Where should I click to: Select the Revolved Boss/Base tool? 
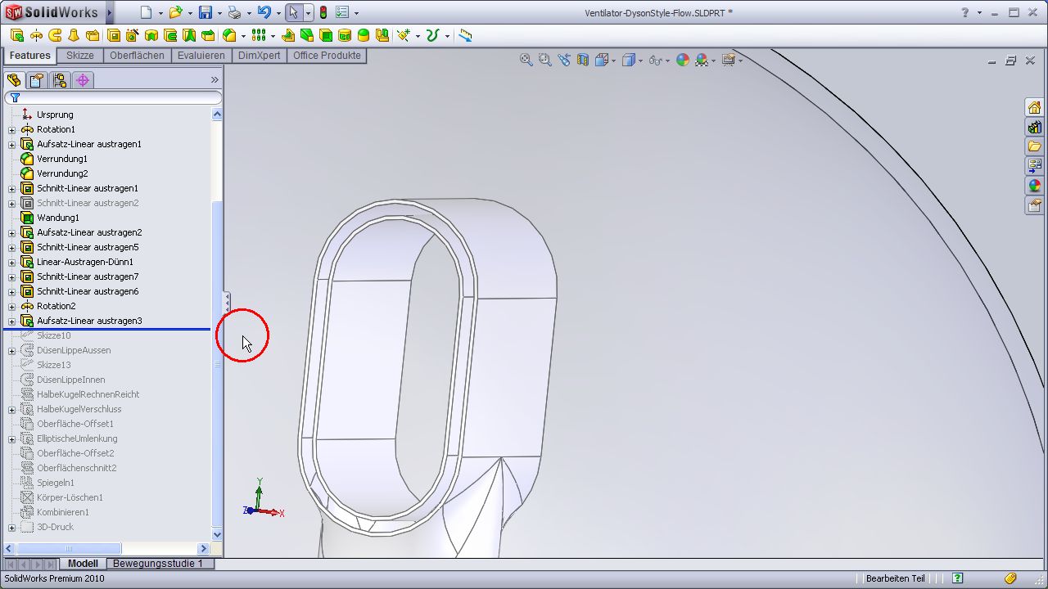36,35
